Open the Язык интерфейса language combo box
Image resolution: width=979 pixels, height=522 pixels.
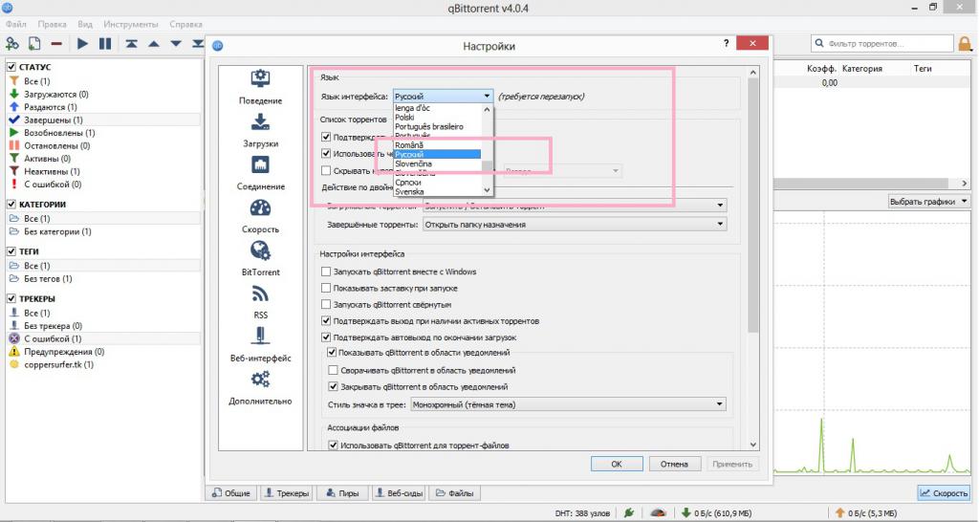click(x=443, y=97)
